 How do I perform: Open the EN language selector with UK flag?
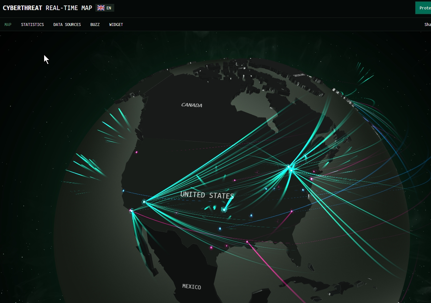point(105,8)
